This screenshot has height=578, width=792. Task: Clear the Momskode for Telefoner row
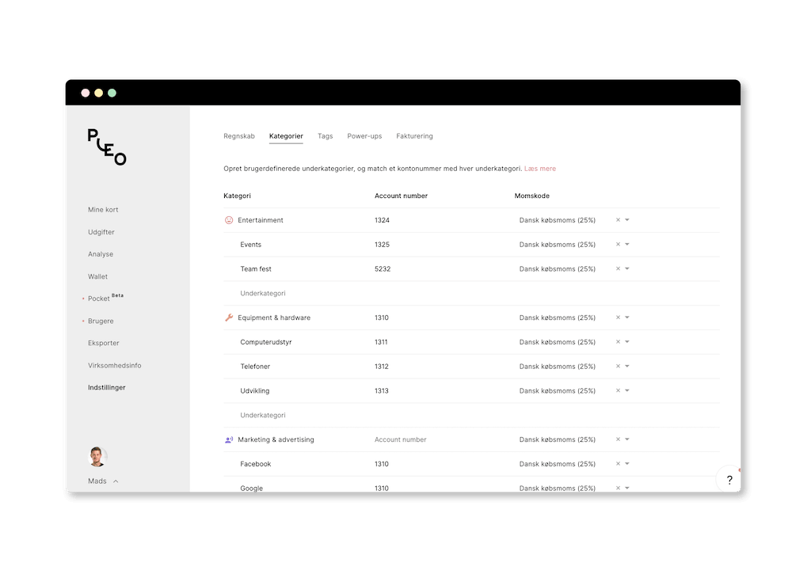618,367
